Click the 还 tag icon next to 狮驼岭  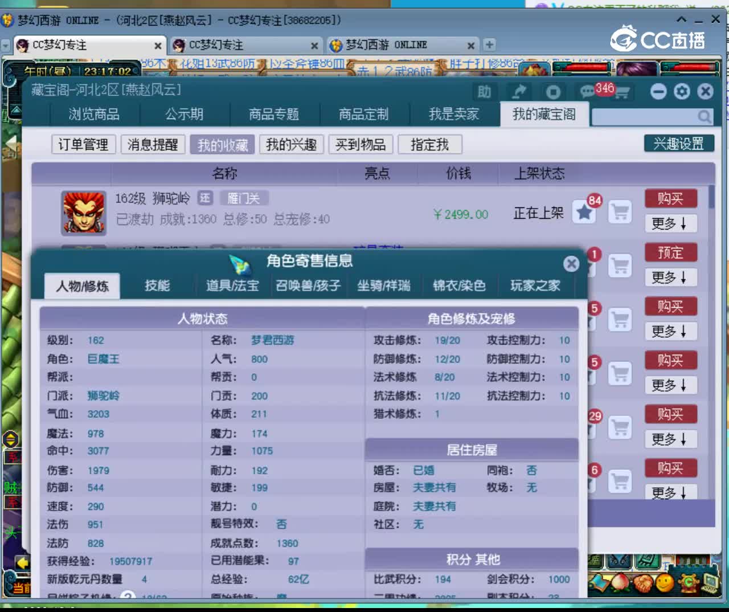coord(205,198)
